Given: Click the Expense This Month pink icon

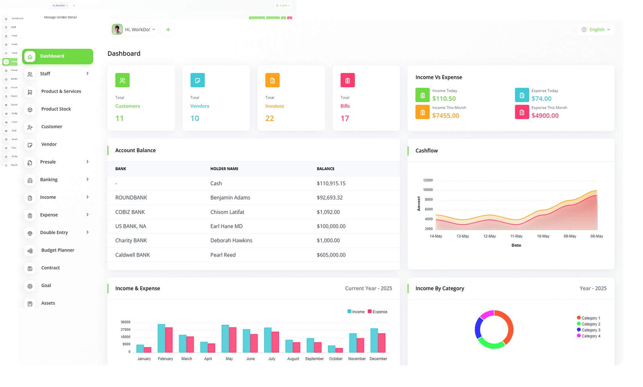Looking at the screenshot, I should coord(522,112).
